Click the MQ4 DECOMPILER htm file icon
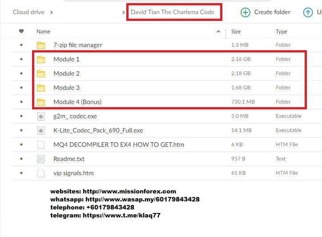The width and height of the screenshot is (322, 237). 41,145
